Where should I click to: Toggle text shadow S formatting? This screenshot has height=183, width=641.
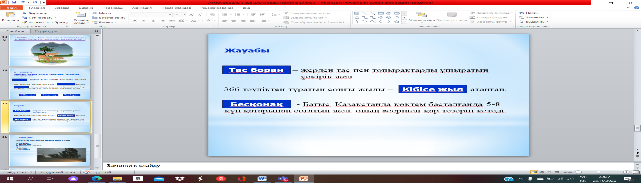(x=163, y=21)
